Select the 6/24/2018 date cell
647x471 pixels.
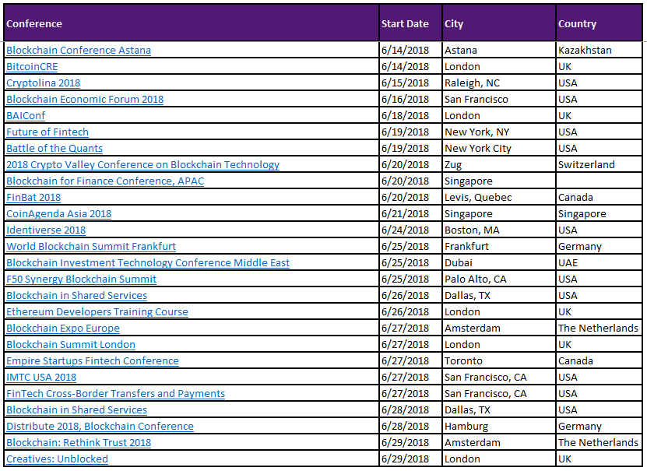coord(410,230)
